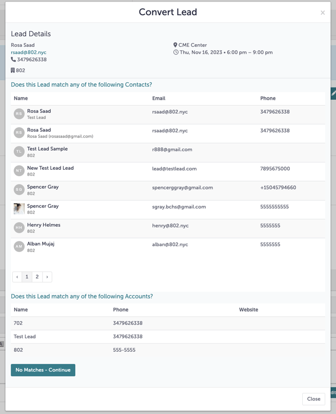Click the AM avatar for Alban Mujaj
The width and height of the screenshot is (336, 414).
click(x=19, y=247)
